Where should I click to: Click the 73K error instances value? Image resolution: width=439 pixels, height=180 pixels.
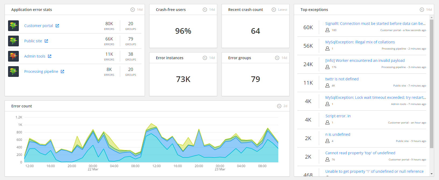(x=183, y=79)
